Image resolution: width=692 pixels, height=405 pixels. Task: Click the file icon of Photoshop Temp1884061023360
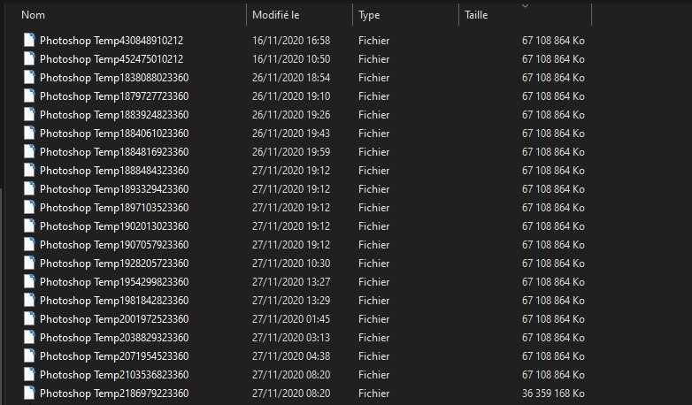pos(29,133)
